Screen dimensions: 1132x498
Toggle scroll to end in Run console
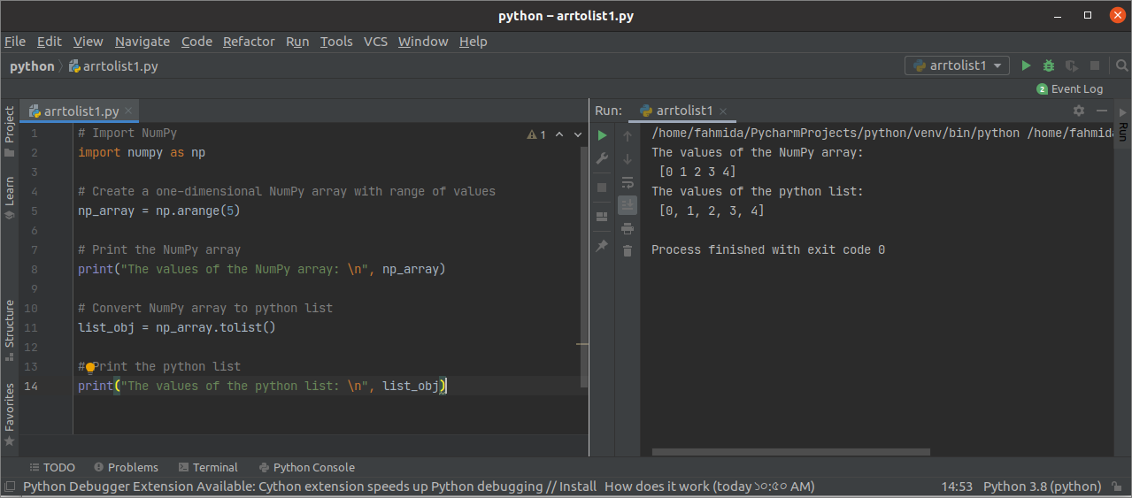pyautogui.click(x=628, y=205)
